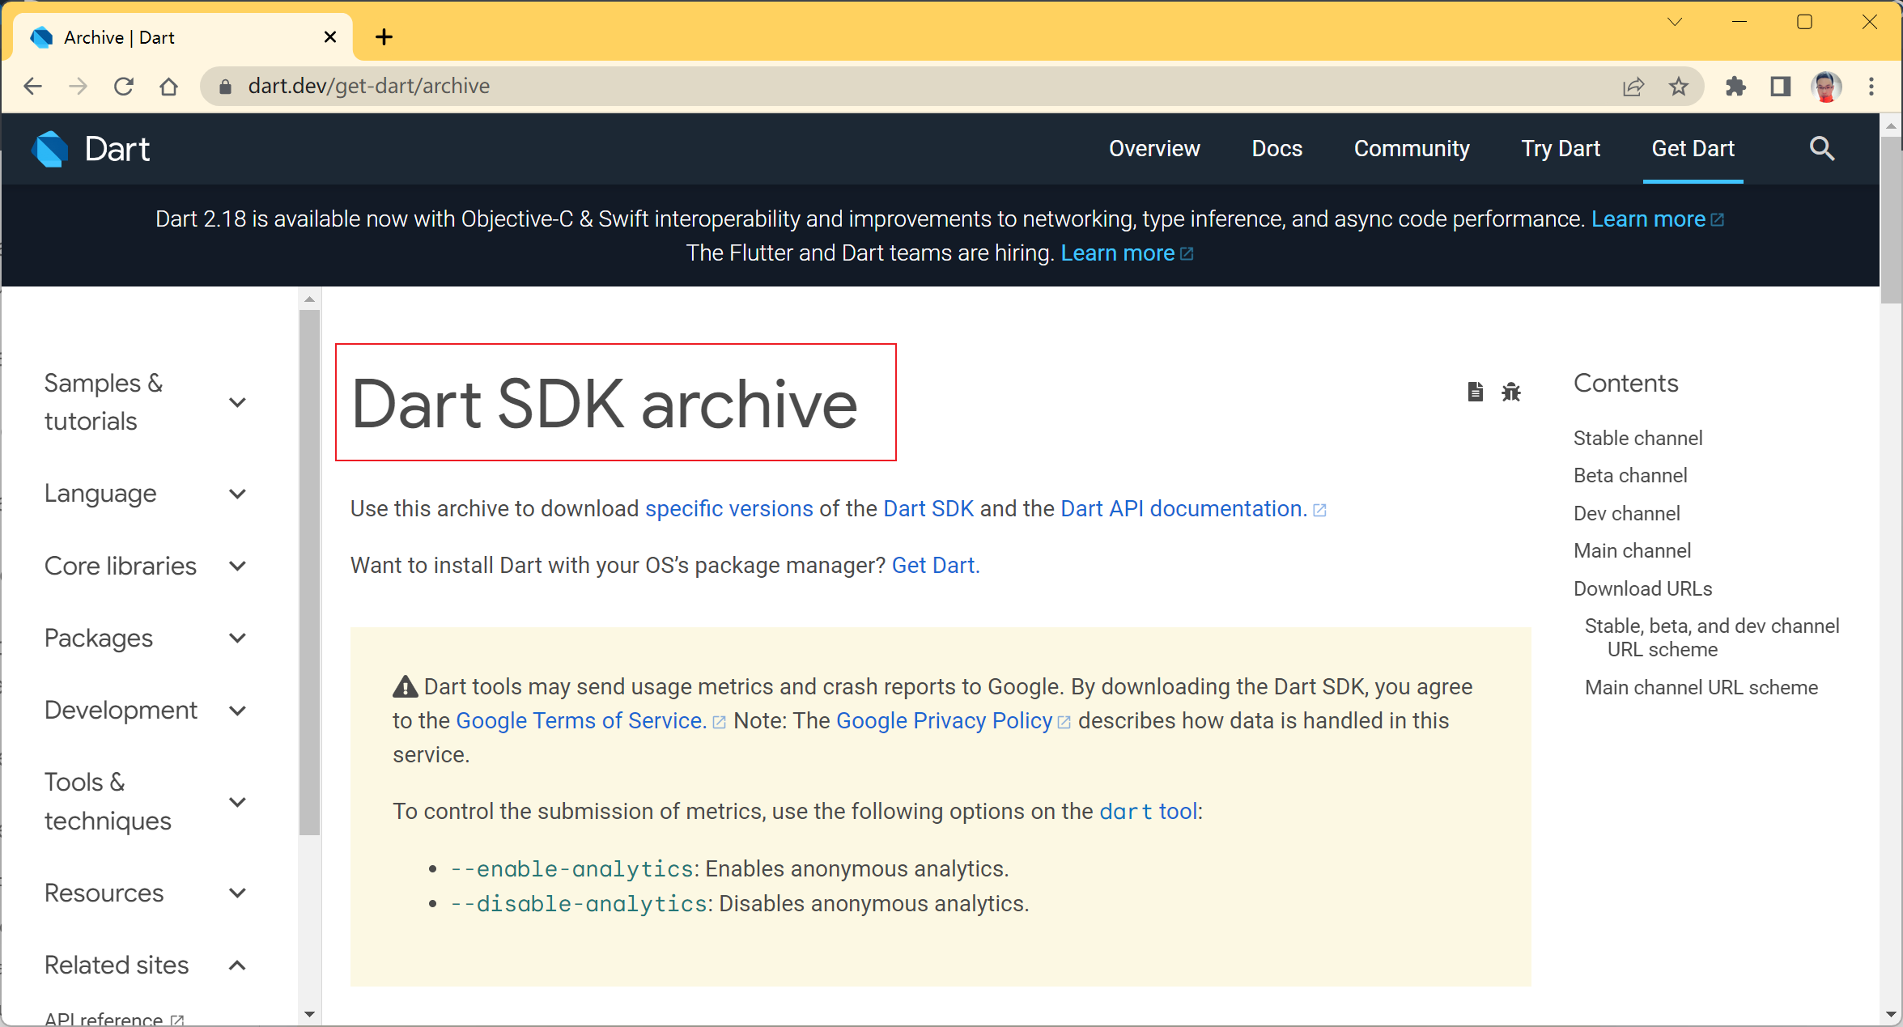Select the Get Dart nav item

pos(1693,149)
